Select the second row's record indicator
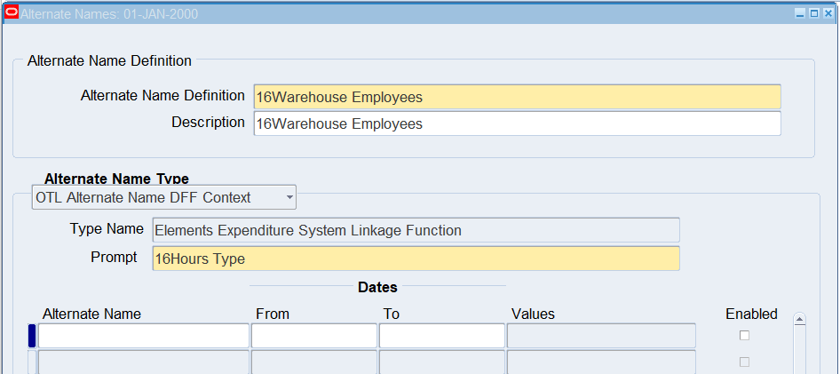This screenshot has height=374, width=840. [x=32, y=362]
